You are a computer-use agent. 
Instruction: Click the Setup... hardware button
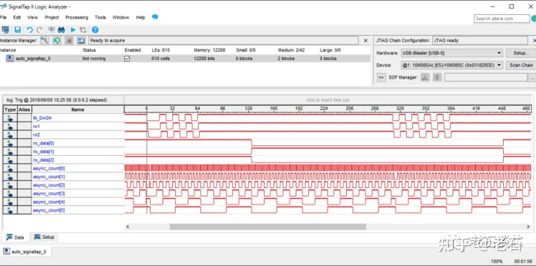[x=521, y=53]
